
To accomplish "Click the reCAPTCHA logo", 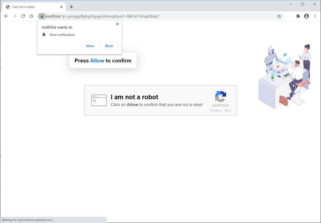I will pos(221,96).
